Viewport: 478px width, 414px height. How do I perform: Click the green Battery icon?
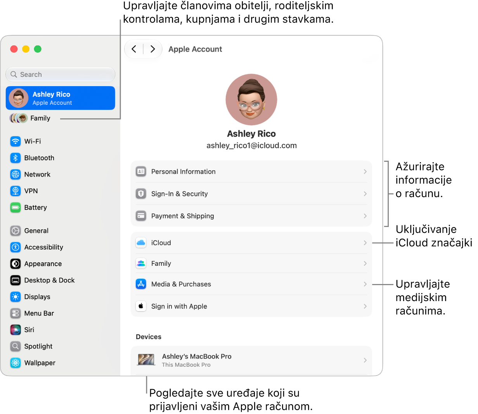[16, 208]
